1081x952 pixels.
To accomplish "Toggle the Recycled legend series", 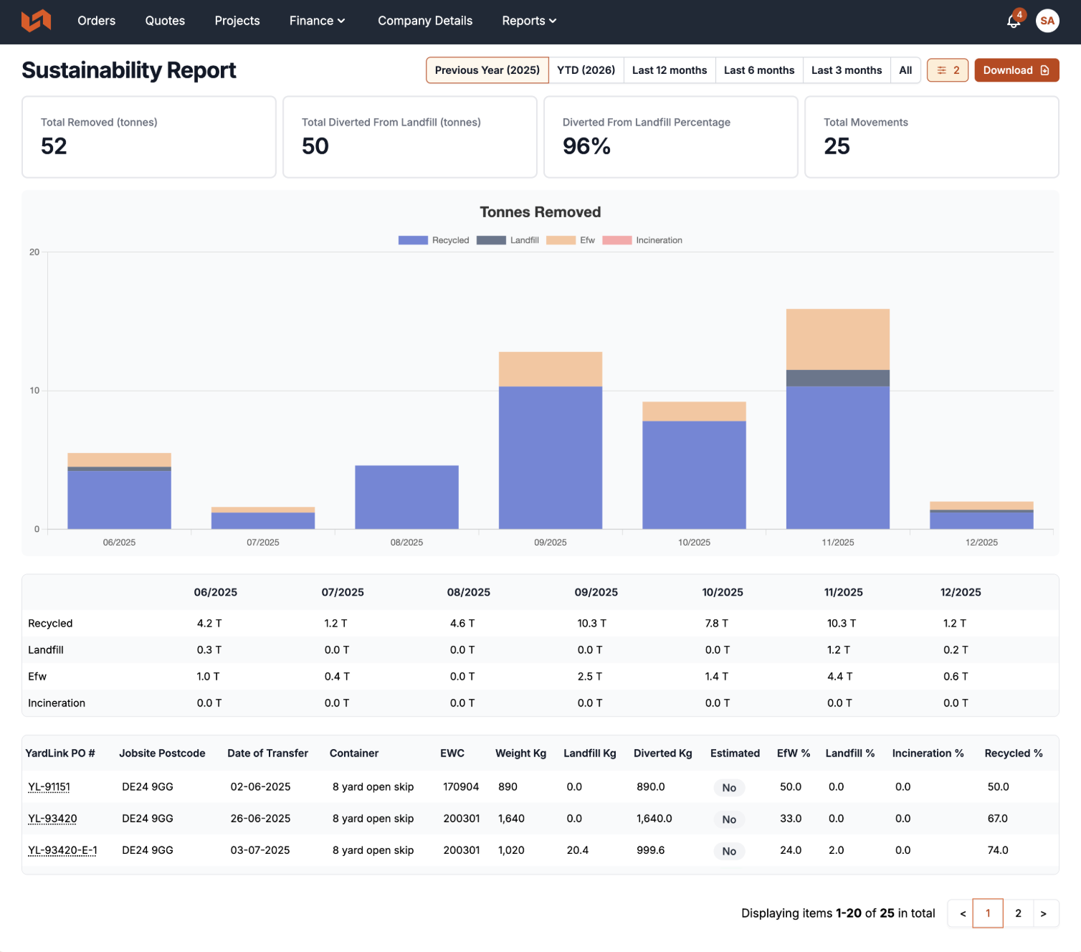I will point(434,240).
